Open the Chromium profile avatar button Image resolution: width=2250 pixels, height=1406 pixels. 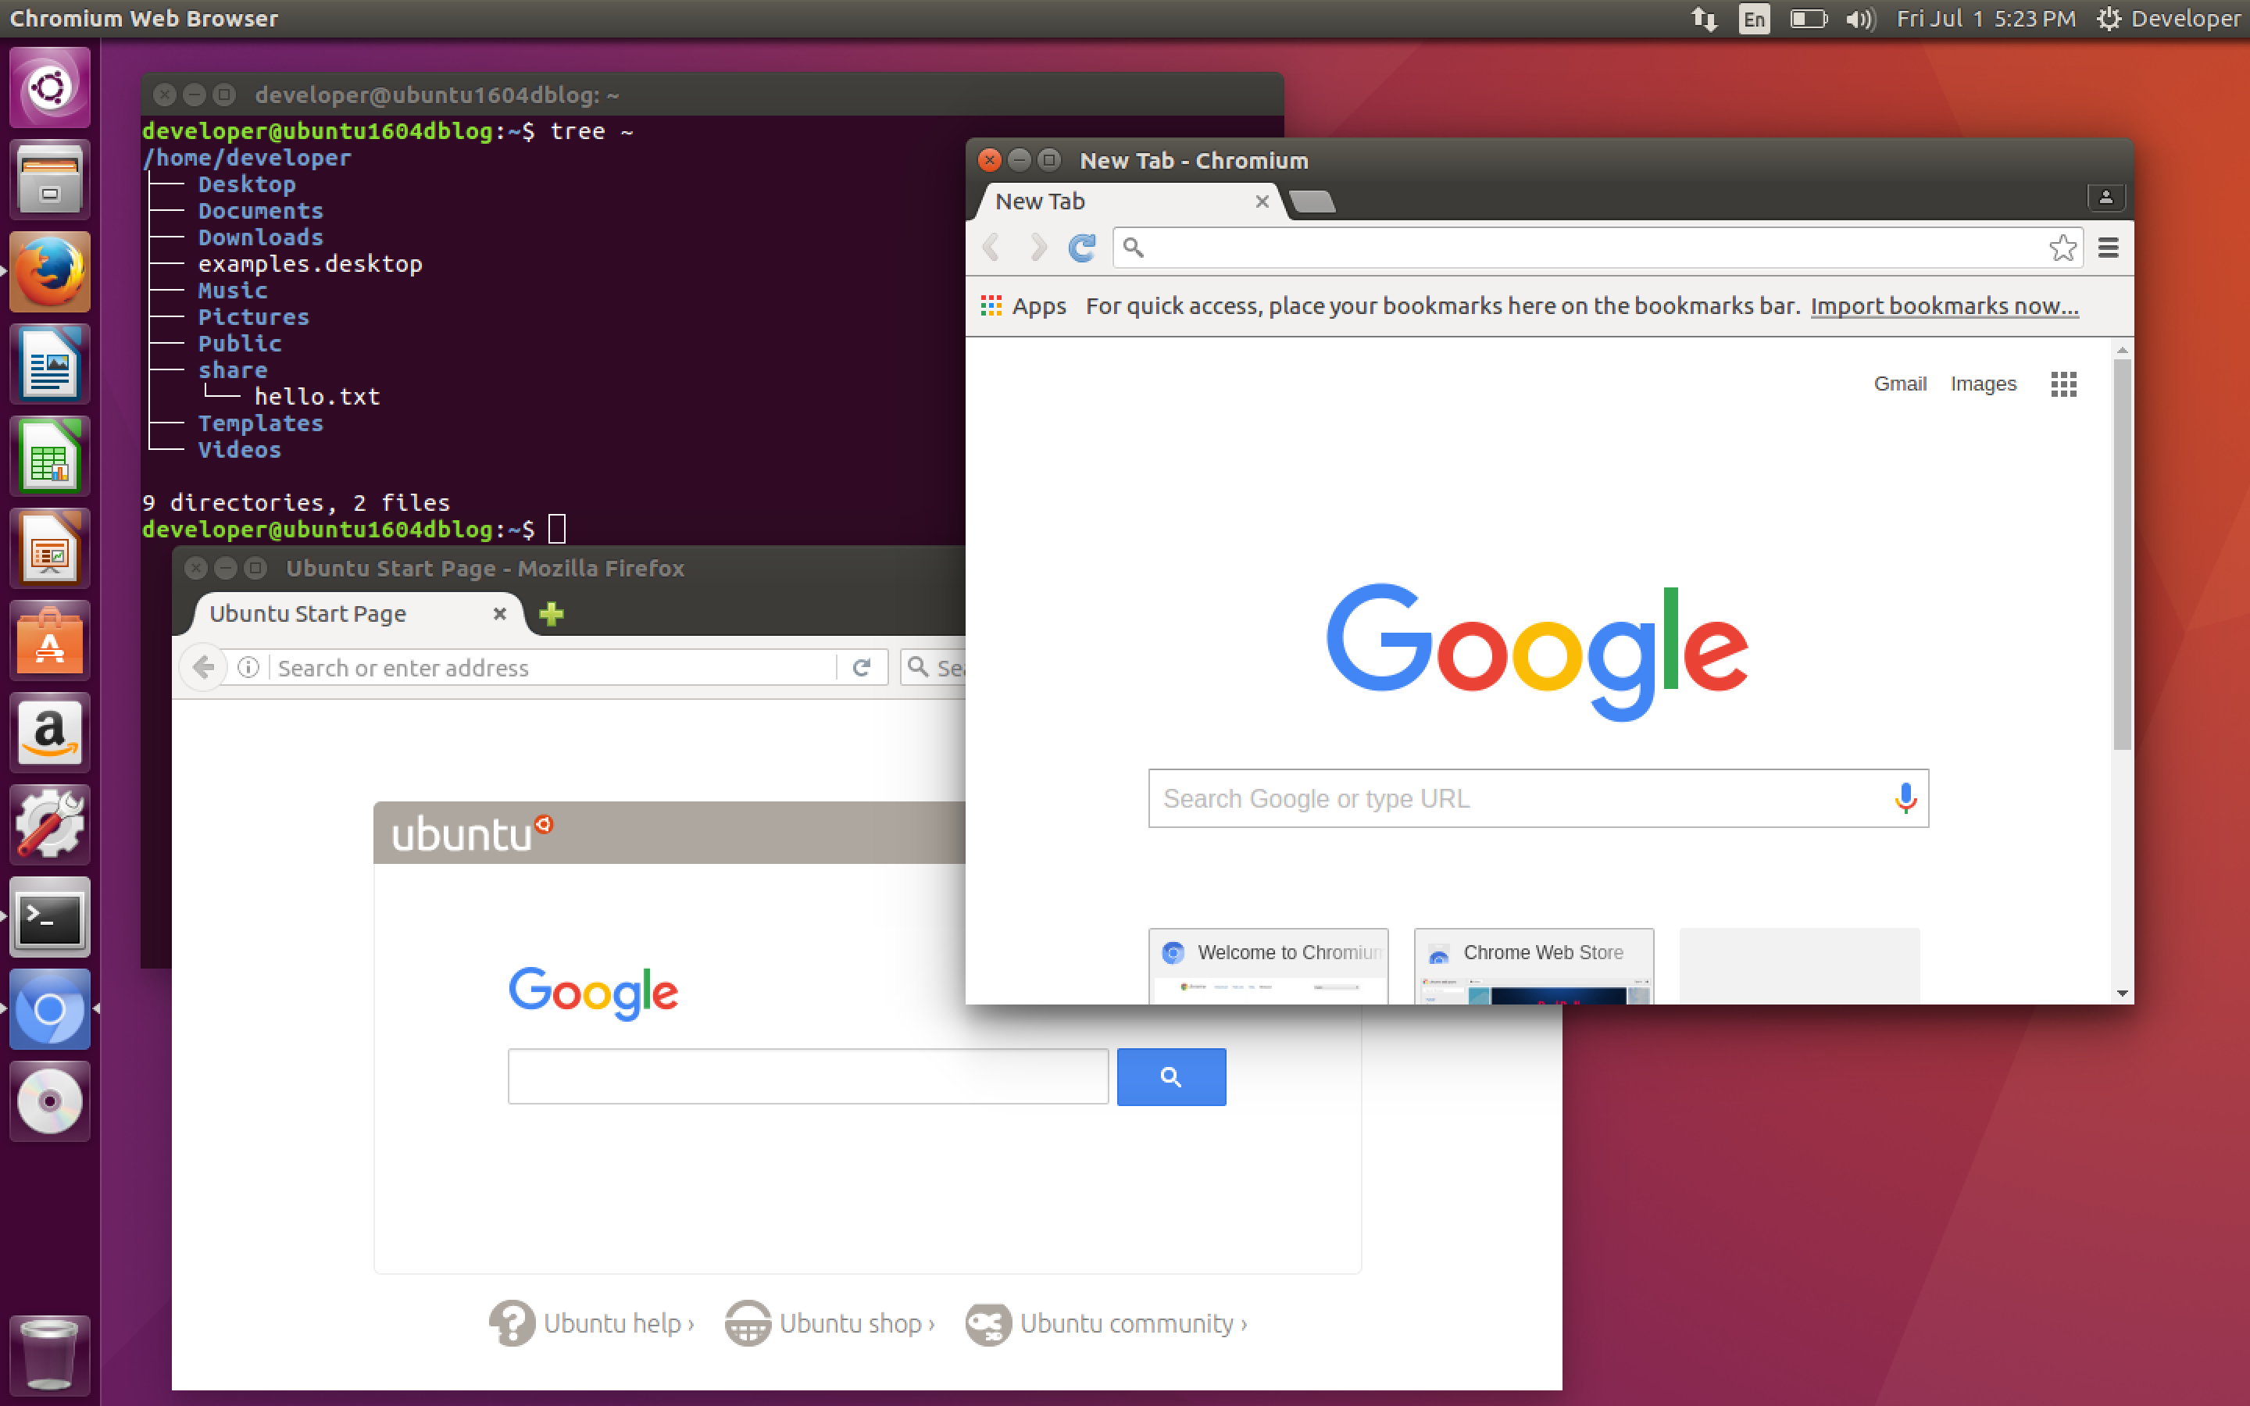click(x=2105, y=197)
